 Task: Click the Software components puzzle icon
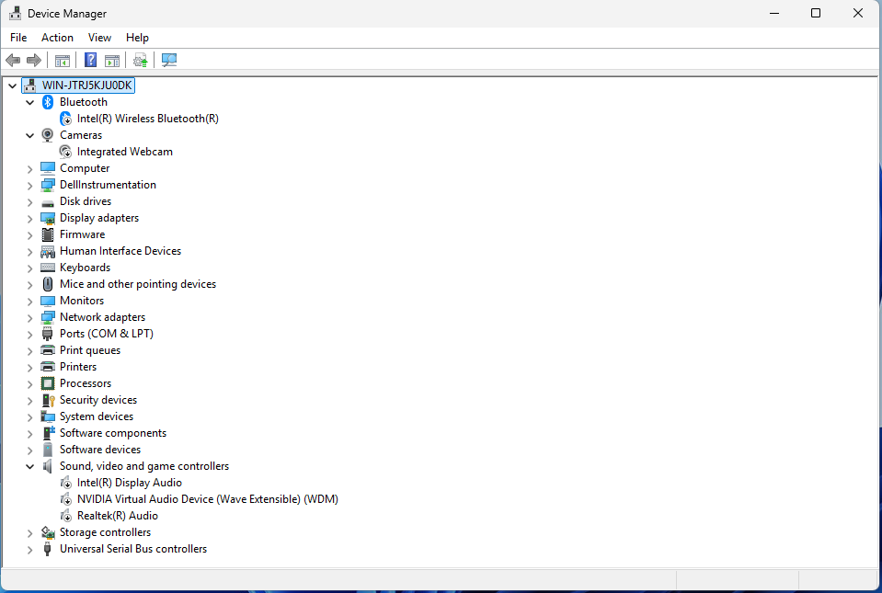coord(49,433)
